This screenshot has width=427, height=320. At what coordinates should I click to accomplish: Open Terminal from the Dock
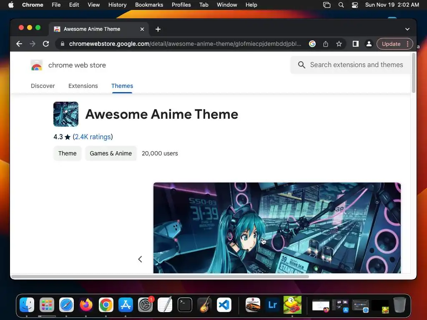185,305
